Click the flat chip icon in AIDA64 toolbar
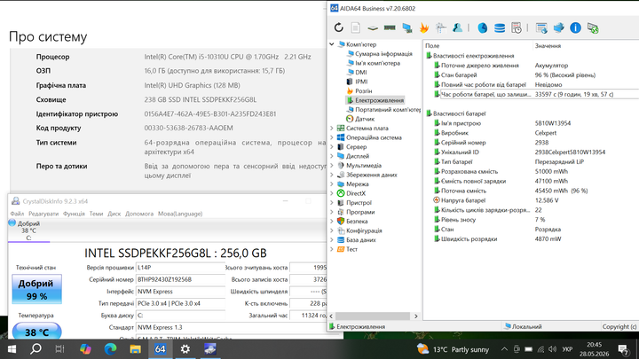The height and width of the screenshot is (359, 639). point(373,28)
